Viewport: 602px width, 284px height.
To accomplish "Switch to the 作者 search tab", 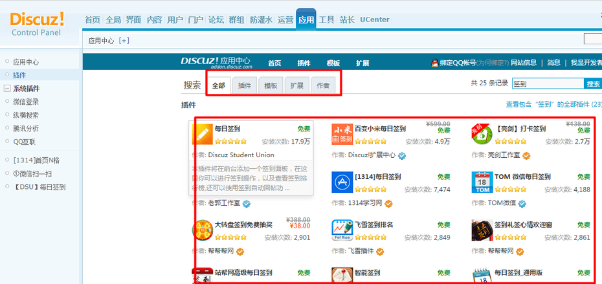I will click(x=323, y=85).
